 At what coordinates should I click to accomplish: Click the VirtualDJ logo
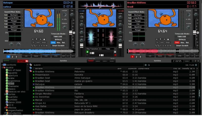[23, 61]
